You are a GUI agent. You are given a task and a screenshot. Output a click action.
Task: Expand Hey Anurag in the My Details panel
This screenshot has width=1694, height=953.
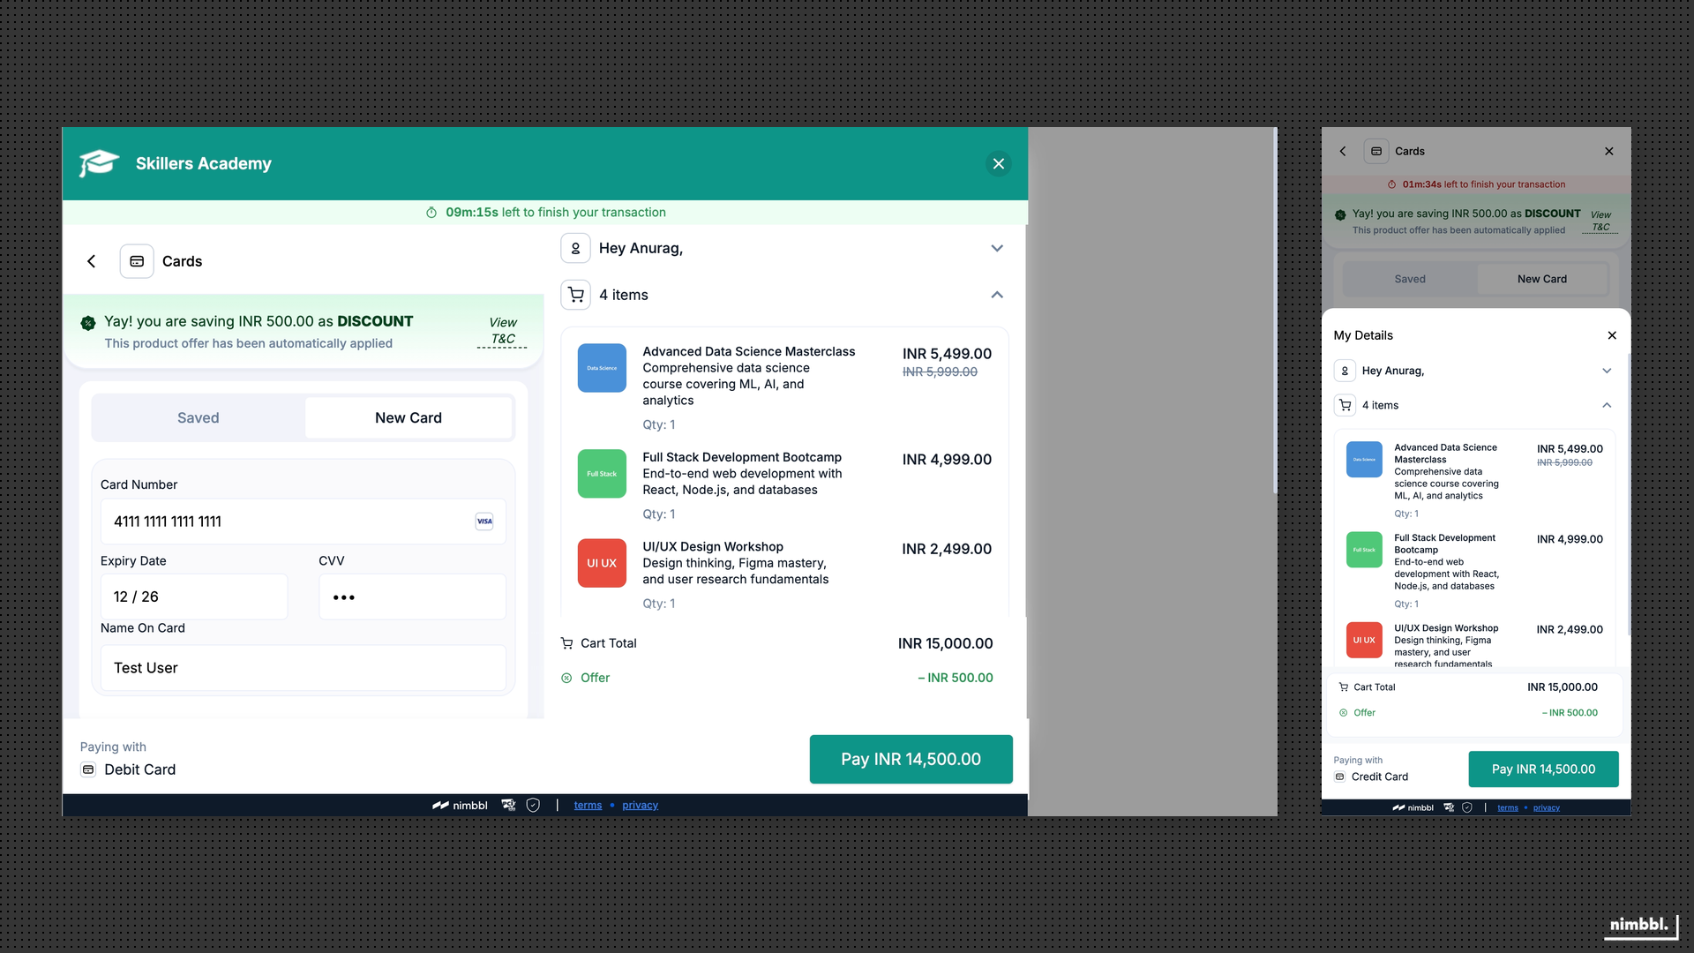coord(1607,371)
